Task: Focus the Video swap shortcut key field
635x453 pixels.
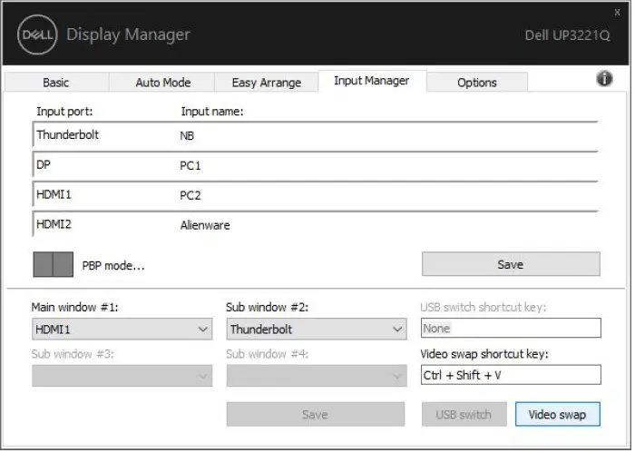Action: click(x=511, y=375)
